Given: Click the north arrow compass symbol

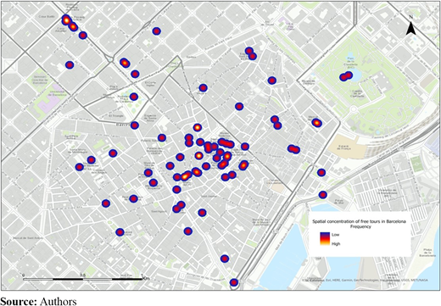Looking at the screenshot, I should coord(410,26).
